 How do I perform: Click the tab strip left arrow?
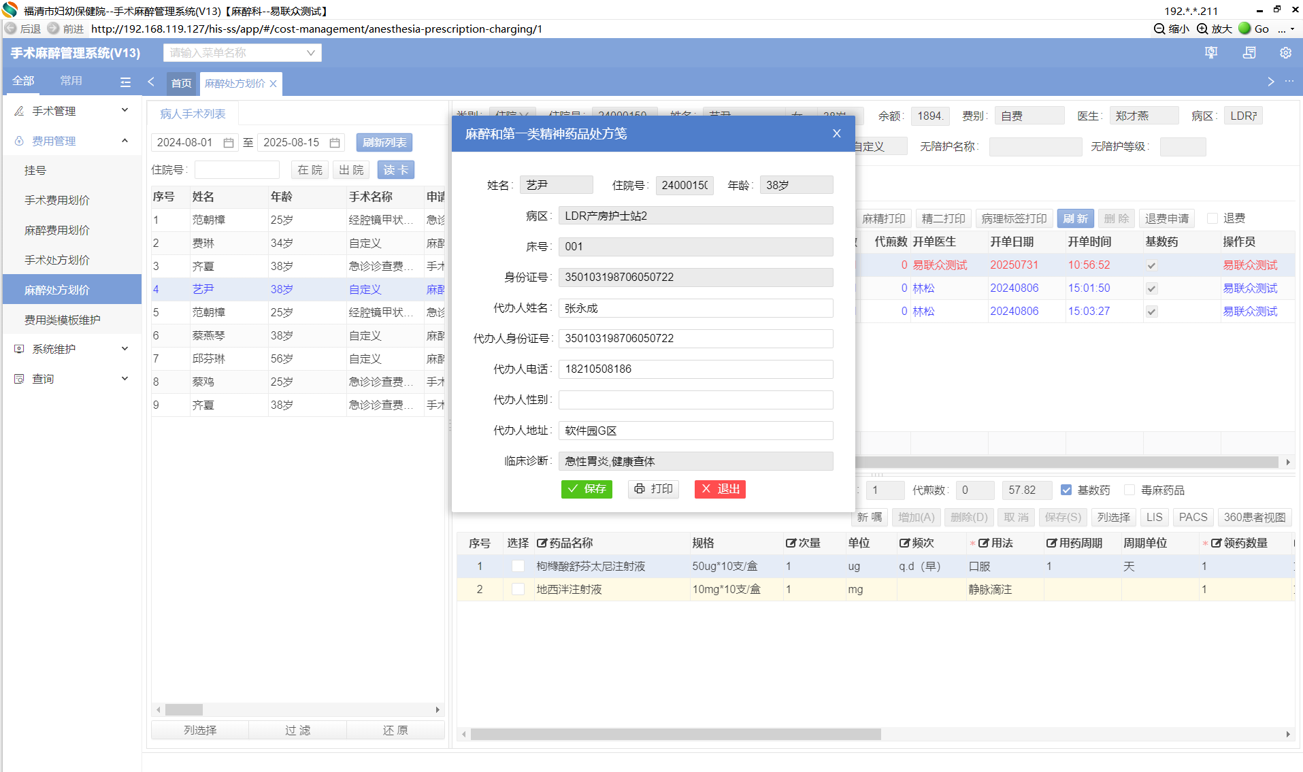click(151, 82)
